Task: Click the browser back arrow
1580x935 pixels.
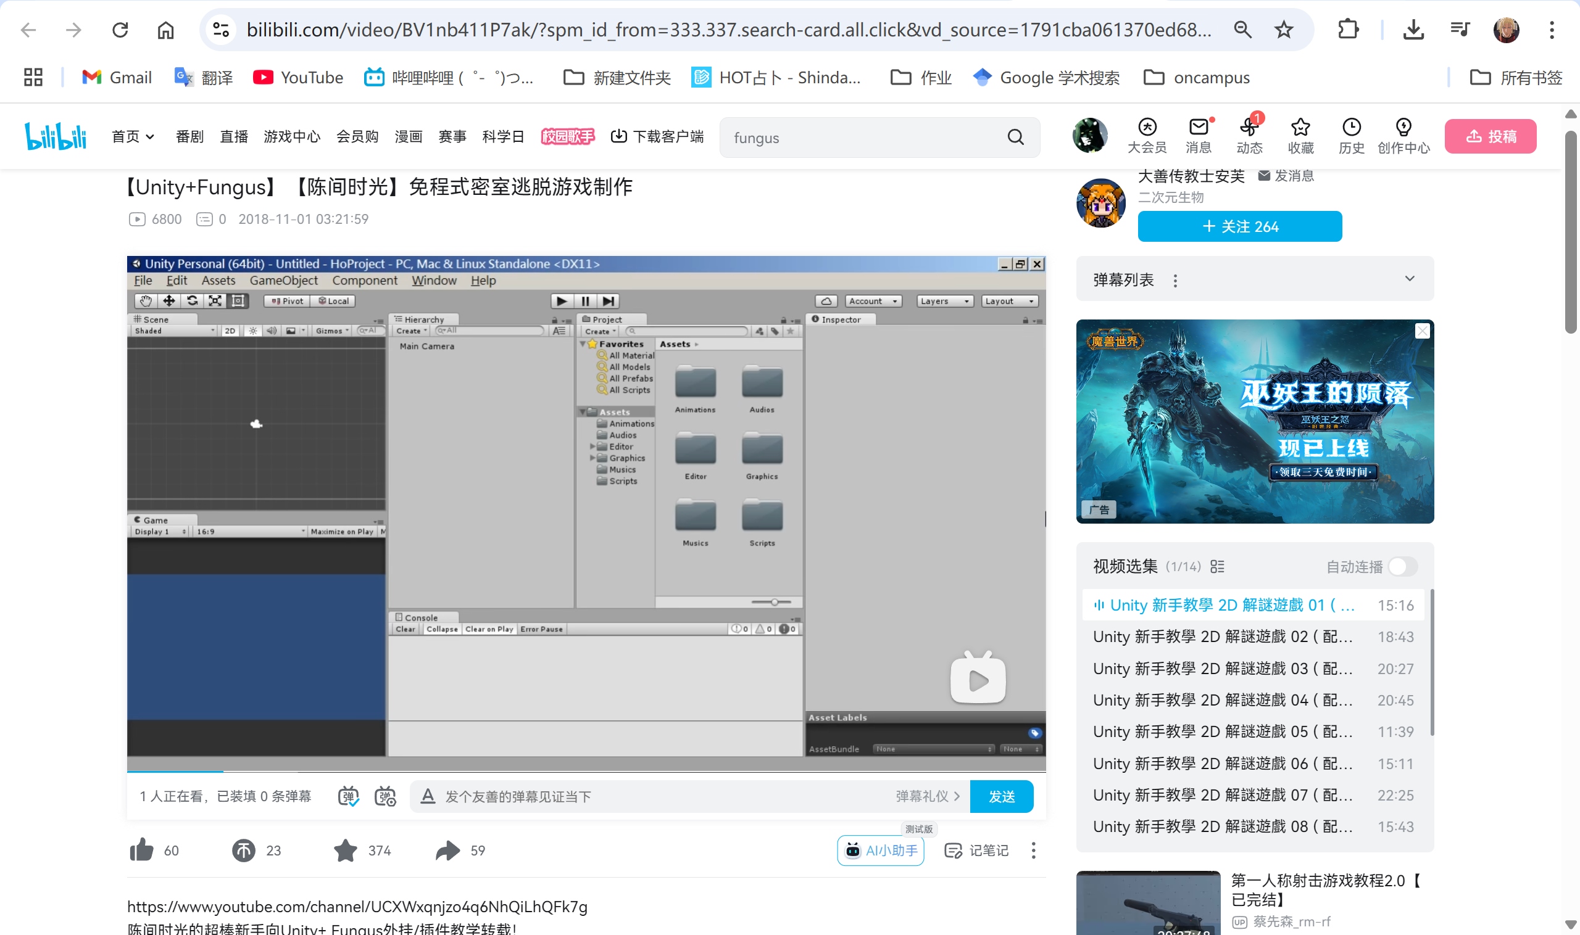Action: point(28,30)
